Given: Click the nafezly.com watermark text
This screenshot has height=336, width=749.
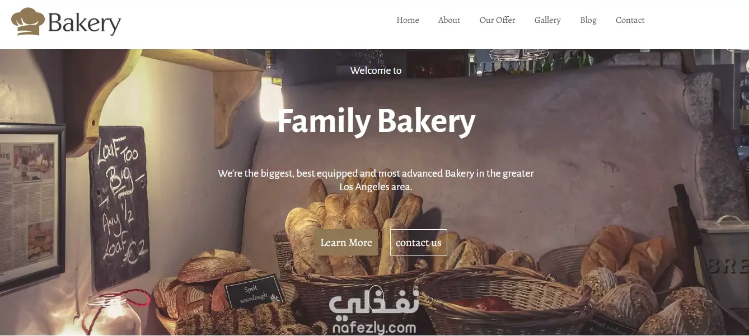Looking at the screenshot, I should (374, 328).
